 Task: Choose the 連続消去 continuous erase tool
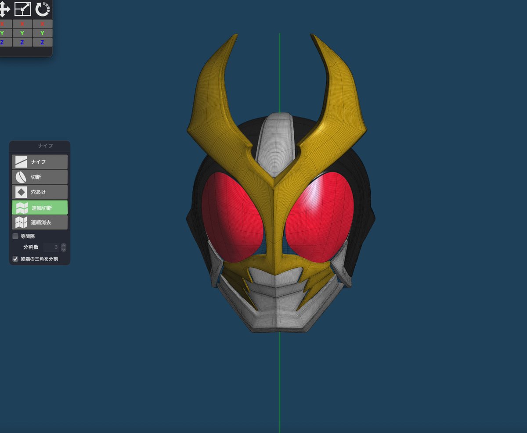pos(40,222)
